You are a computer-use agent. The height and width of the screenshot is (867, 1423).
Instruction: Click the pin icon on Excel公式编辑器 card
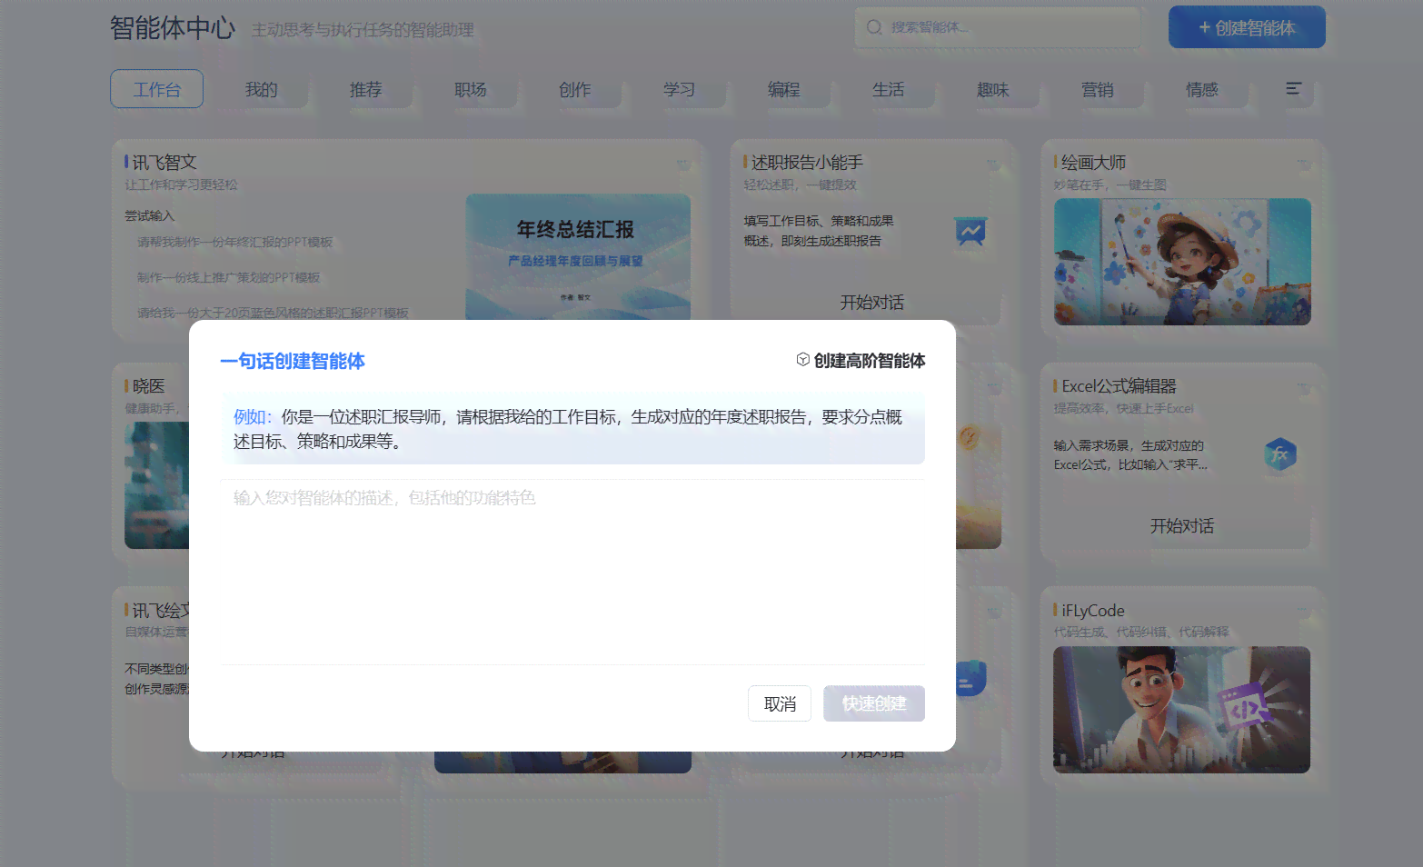(x=1303, y=388)
